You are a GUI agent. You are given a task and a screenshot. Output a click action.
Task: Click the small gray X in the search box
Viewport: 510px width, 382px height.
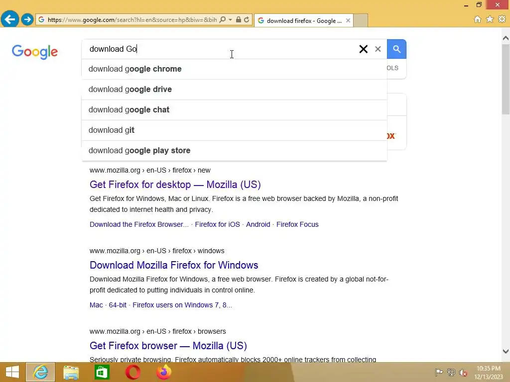378,49
